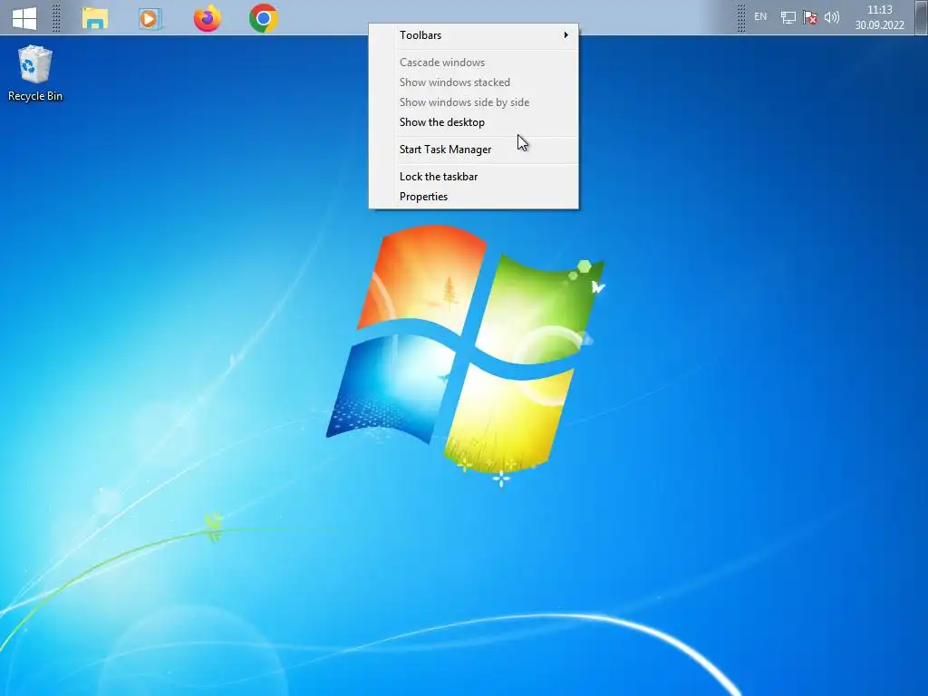Expand the Toolbars submenu
Screen dimensions: 928x696
(473, 35)
